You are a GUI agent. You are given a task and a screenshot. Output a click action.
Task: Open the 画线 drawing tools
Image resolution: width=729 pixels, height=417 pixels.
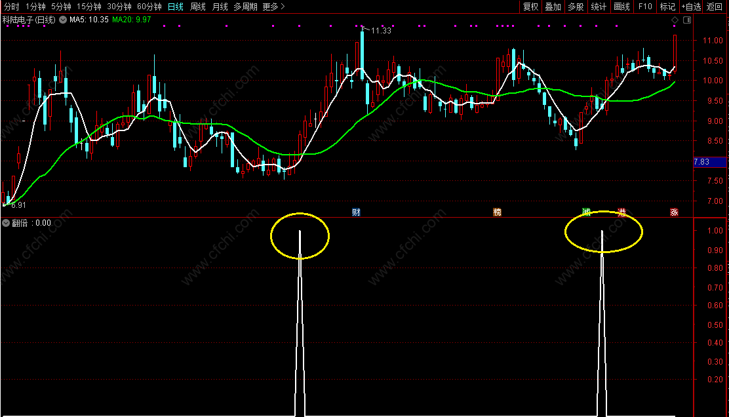(621, 7)
